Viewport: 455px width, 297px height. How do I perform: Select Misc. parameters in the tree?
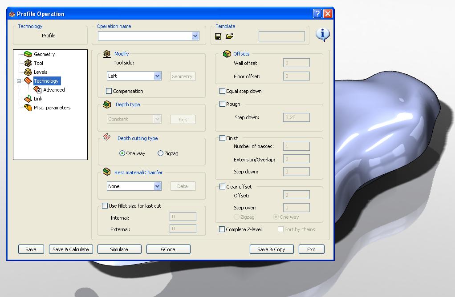52,108
